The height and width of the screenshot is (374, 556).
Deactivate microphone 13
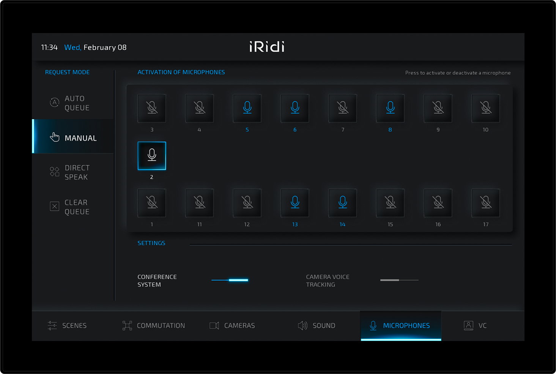[x=295, y=203]
